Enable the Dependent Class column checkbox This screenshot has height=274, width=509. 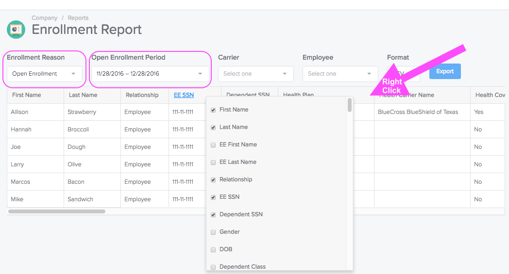(213, 267)
